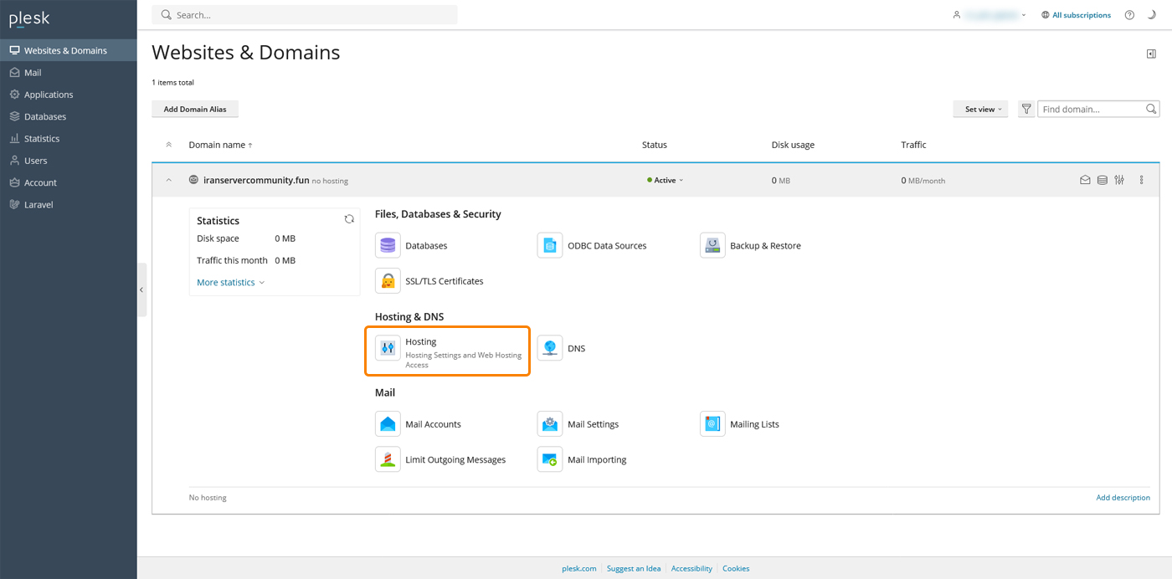Open the Mail Importing tool
This screenshot has width=1172, height=579.
597,459
